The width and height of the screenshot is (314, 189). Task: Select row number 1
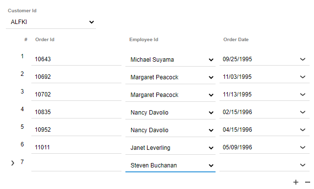point(22,56)
